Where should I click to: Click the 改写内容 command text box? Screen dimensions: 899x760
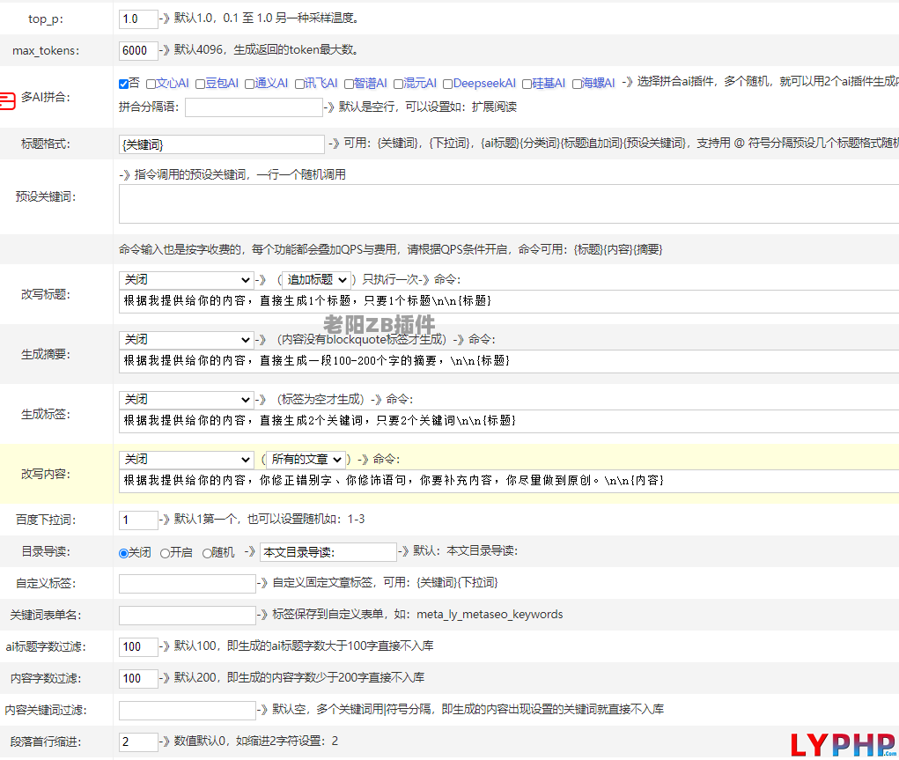(x=509, y=481)
